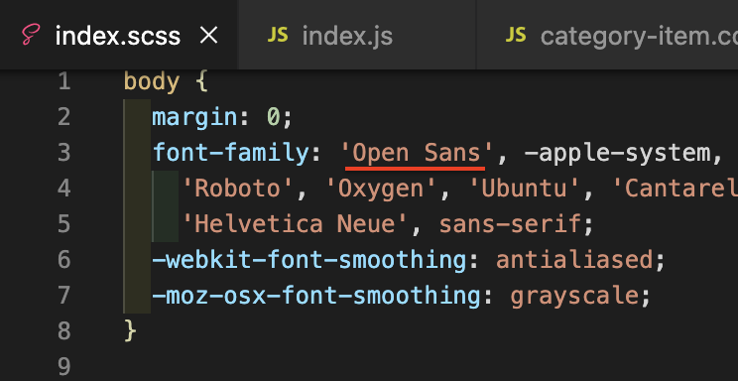This screenshot has width=738, height=381.
Task: Click line number 9 in the gutter
Action: [63, 366]
